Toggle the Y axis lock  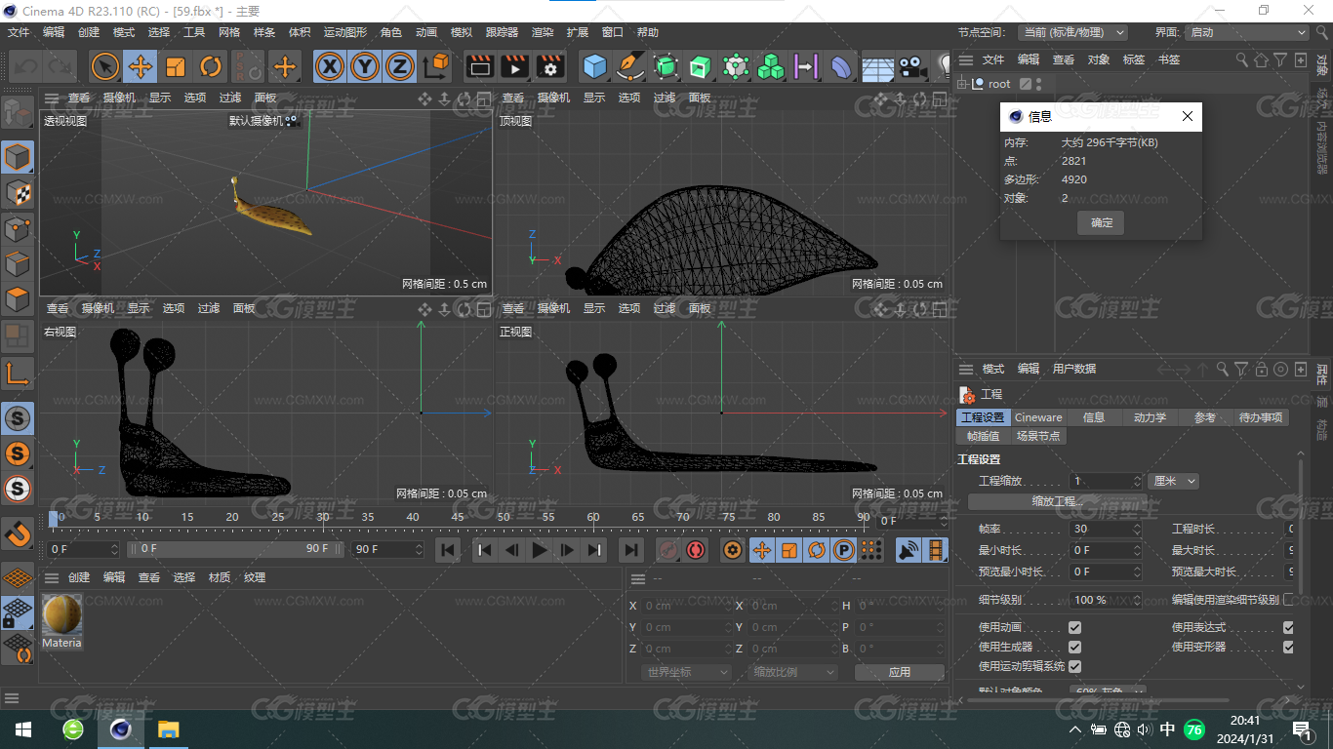click(365, 66)
